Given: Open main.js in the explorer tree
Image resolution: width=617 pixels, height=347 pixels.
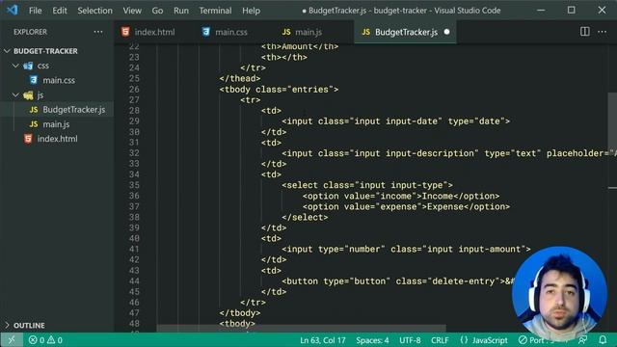Looking at the screenshot, I should pos(57,124).
